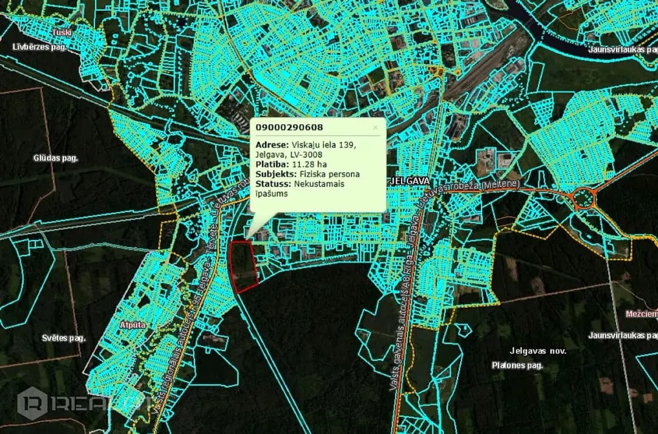Click the 'Subjekts: Fiziska persona' line
This screenshot has height=434, width=658.
[308, 174]
